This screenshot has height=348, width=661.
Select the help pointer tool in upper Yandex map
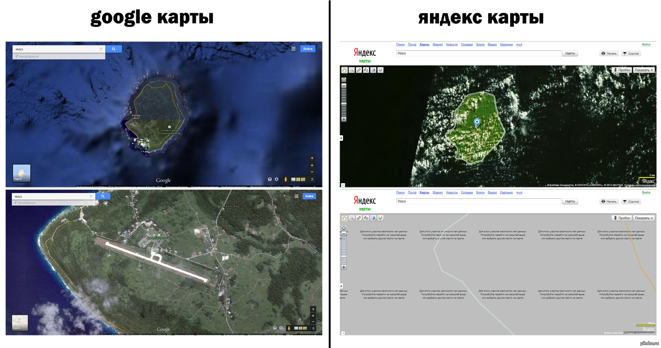380,70
